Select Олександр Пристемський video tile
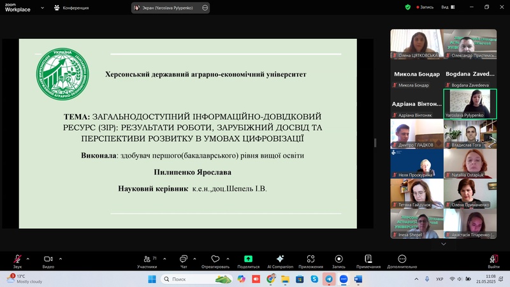 tap(470, 44)
